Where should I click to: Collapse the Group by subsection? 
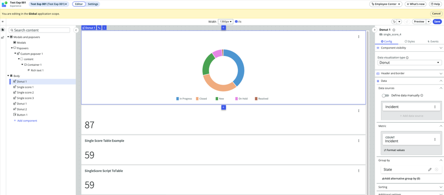pos(440,160)
